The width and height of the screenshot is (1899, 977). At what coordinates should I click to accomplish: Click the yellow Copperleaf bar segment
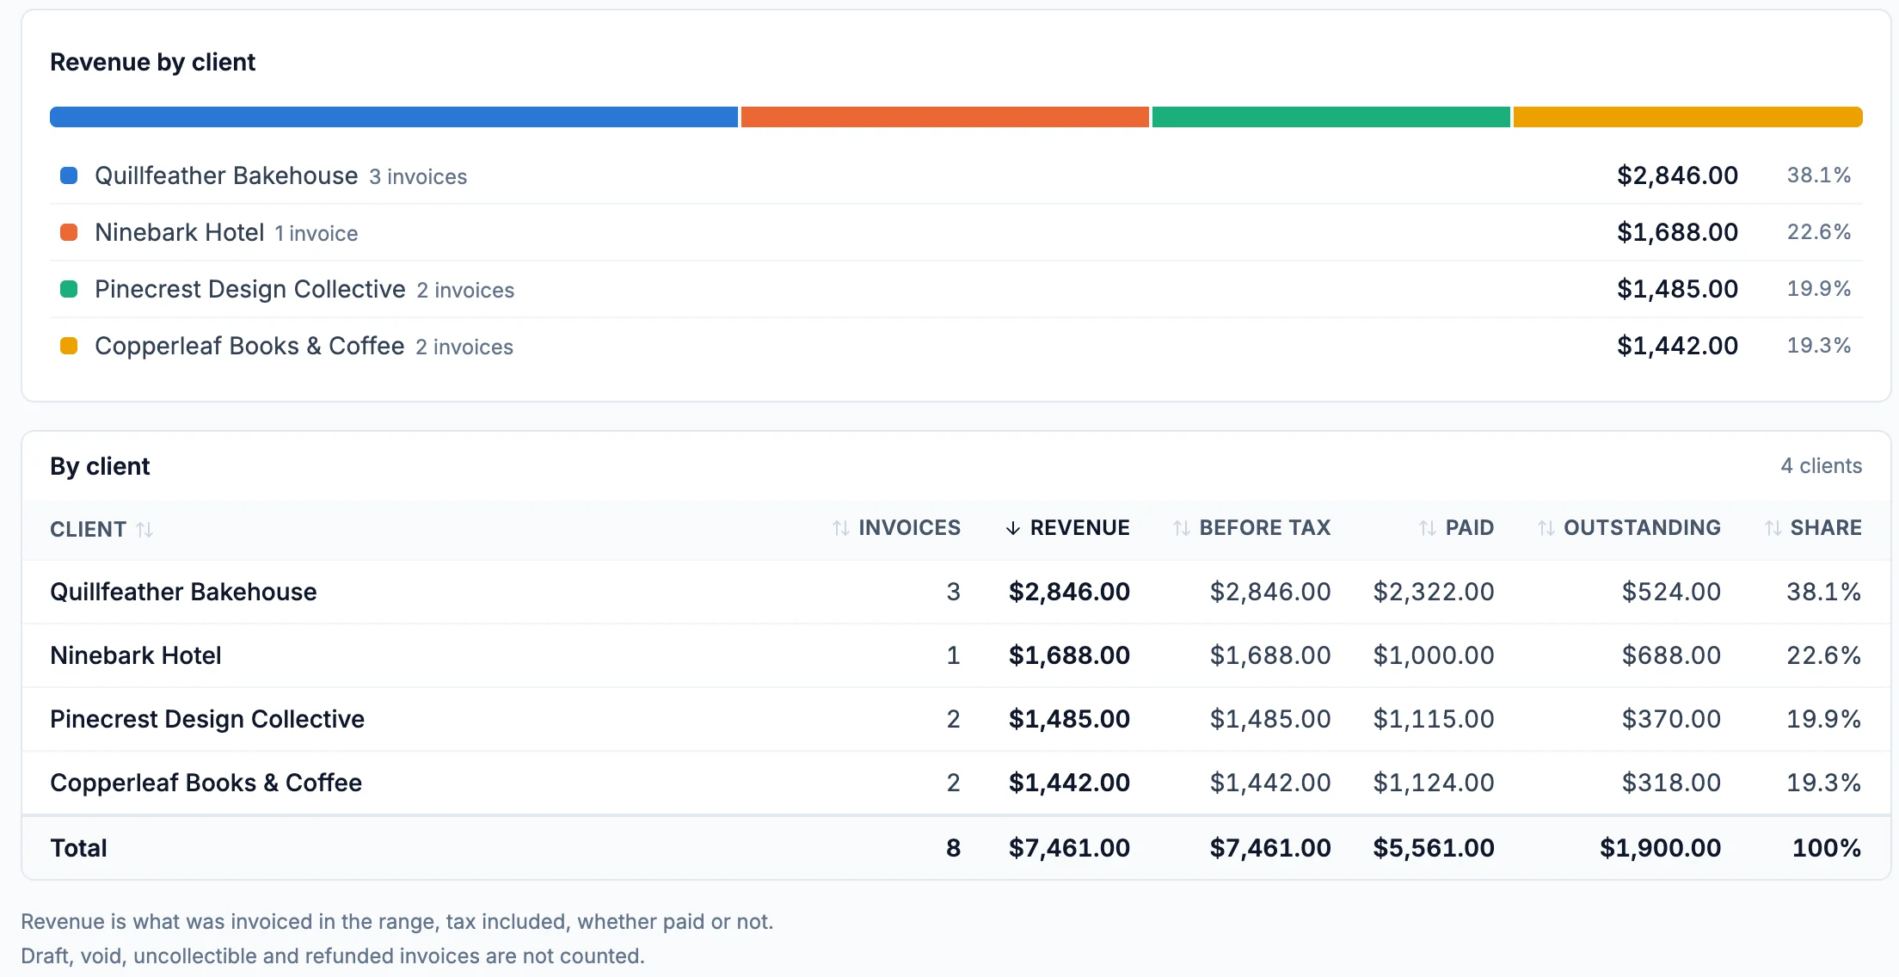coord(1688,117)
